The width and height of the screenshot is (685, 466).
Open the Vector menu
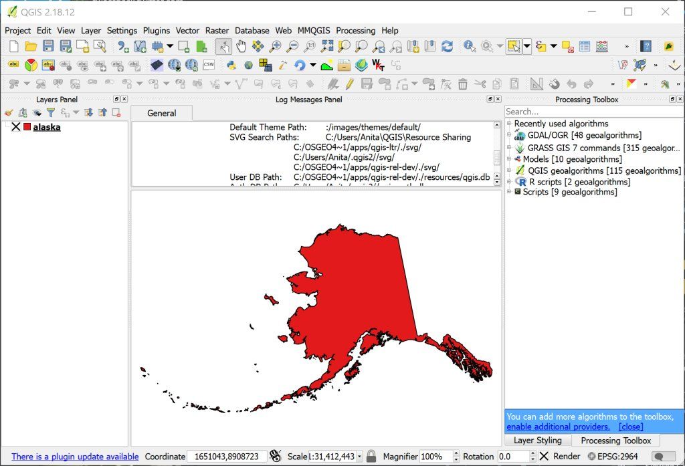click(187, 31)
